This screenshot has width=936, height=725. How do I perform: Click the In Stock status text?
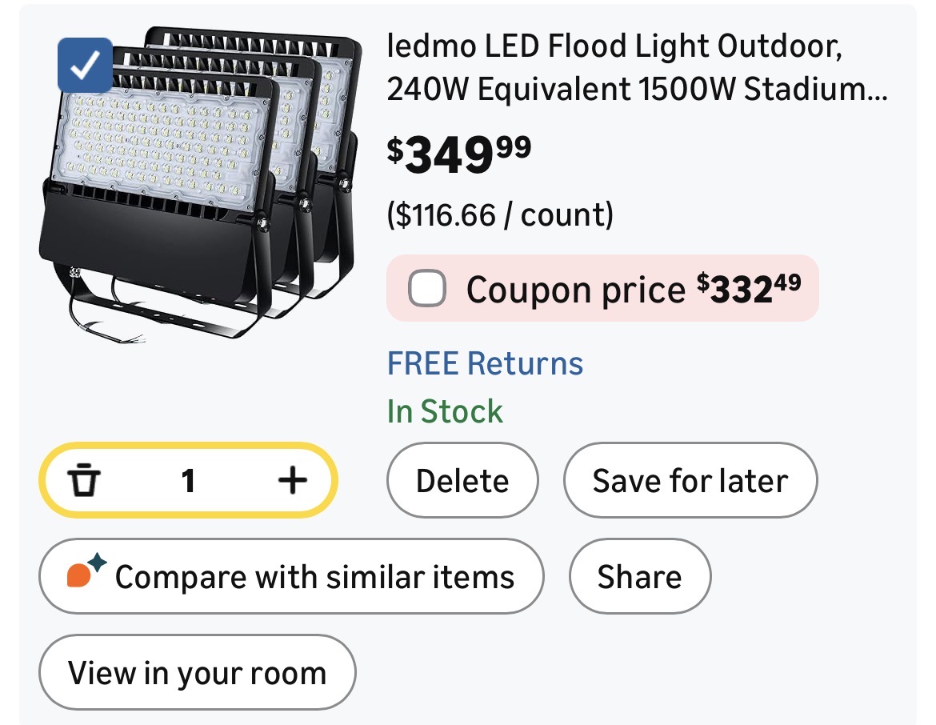tap(445, 411)
